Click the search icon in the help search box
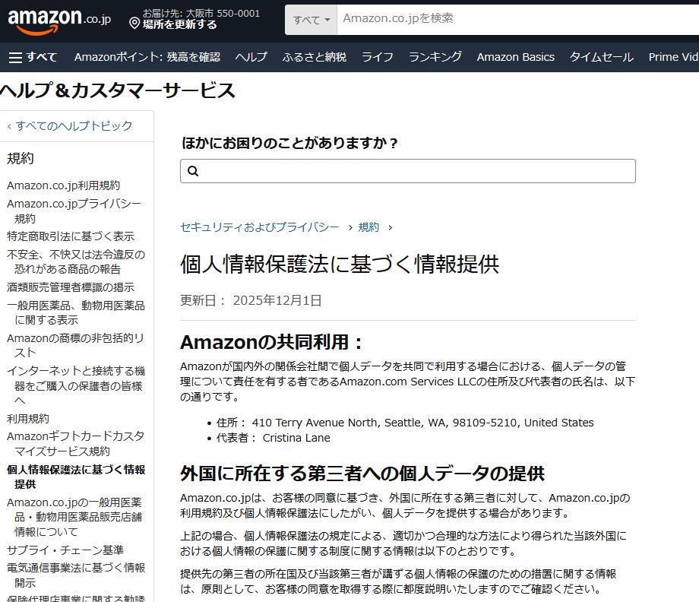The height and width of the screenshot is (602, 699). [192, 171]
